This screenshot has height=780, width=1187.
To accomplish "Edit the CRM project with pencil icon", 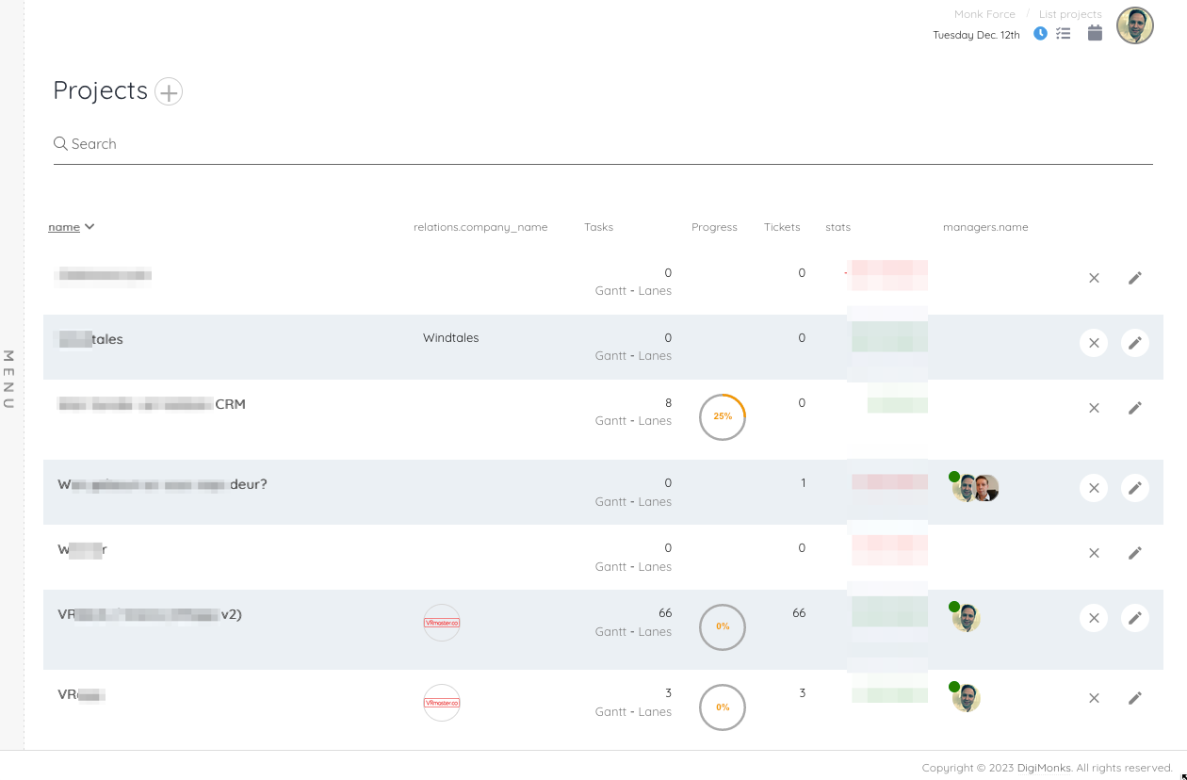I will pyautogui.click(x=1135, y=408).
